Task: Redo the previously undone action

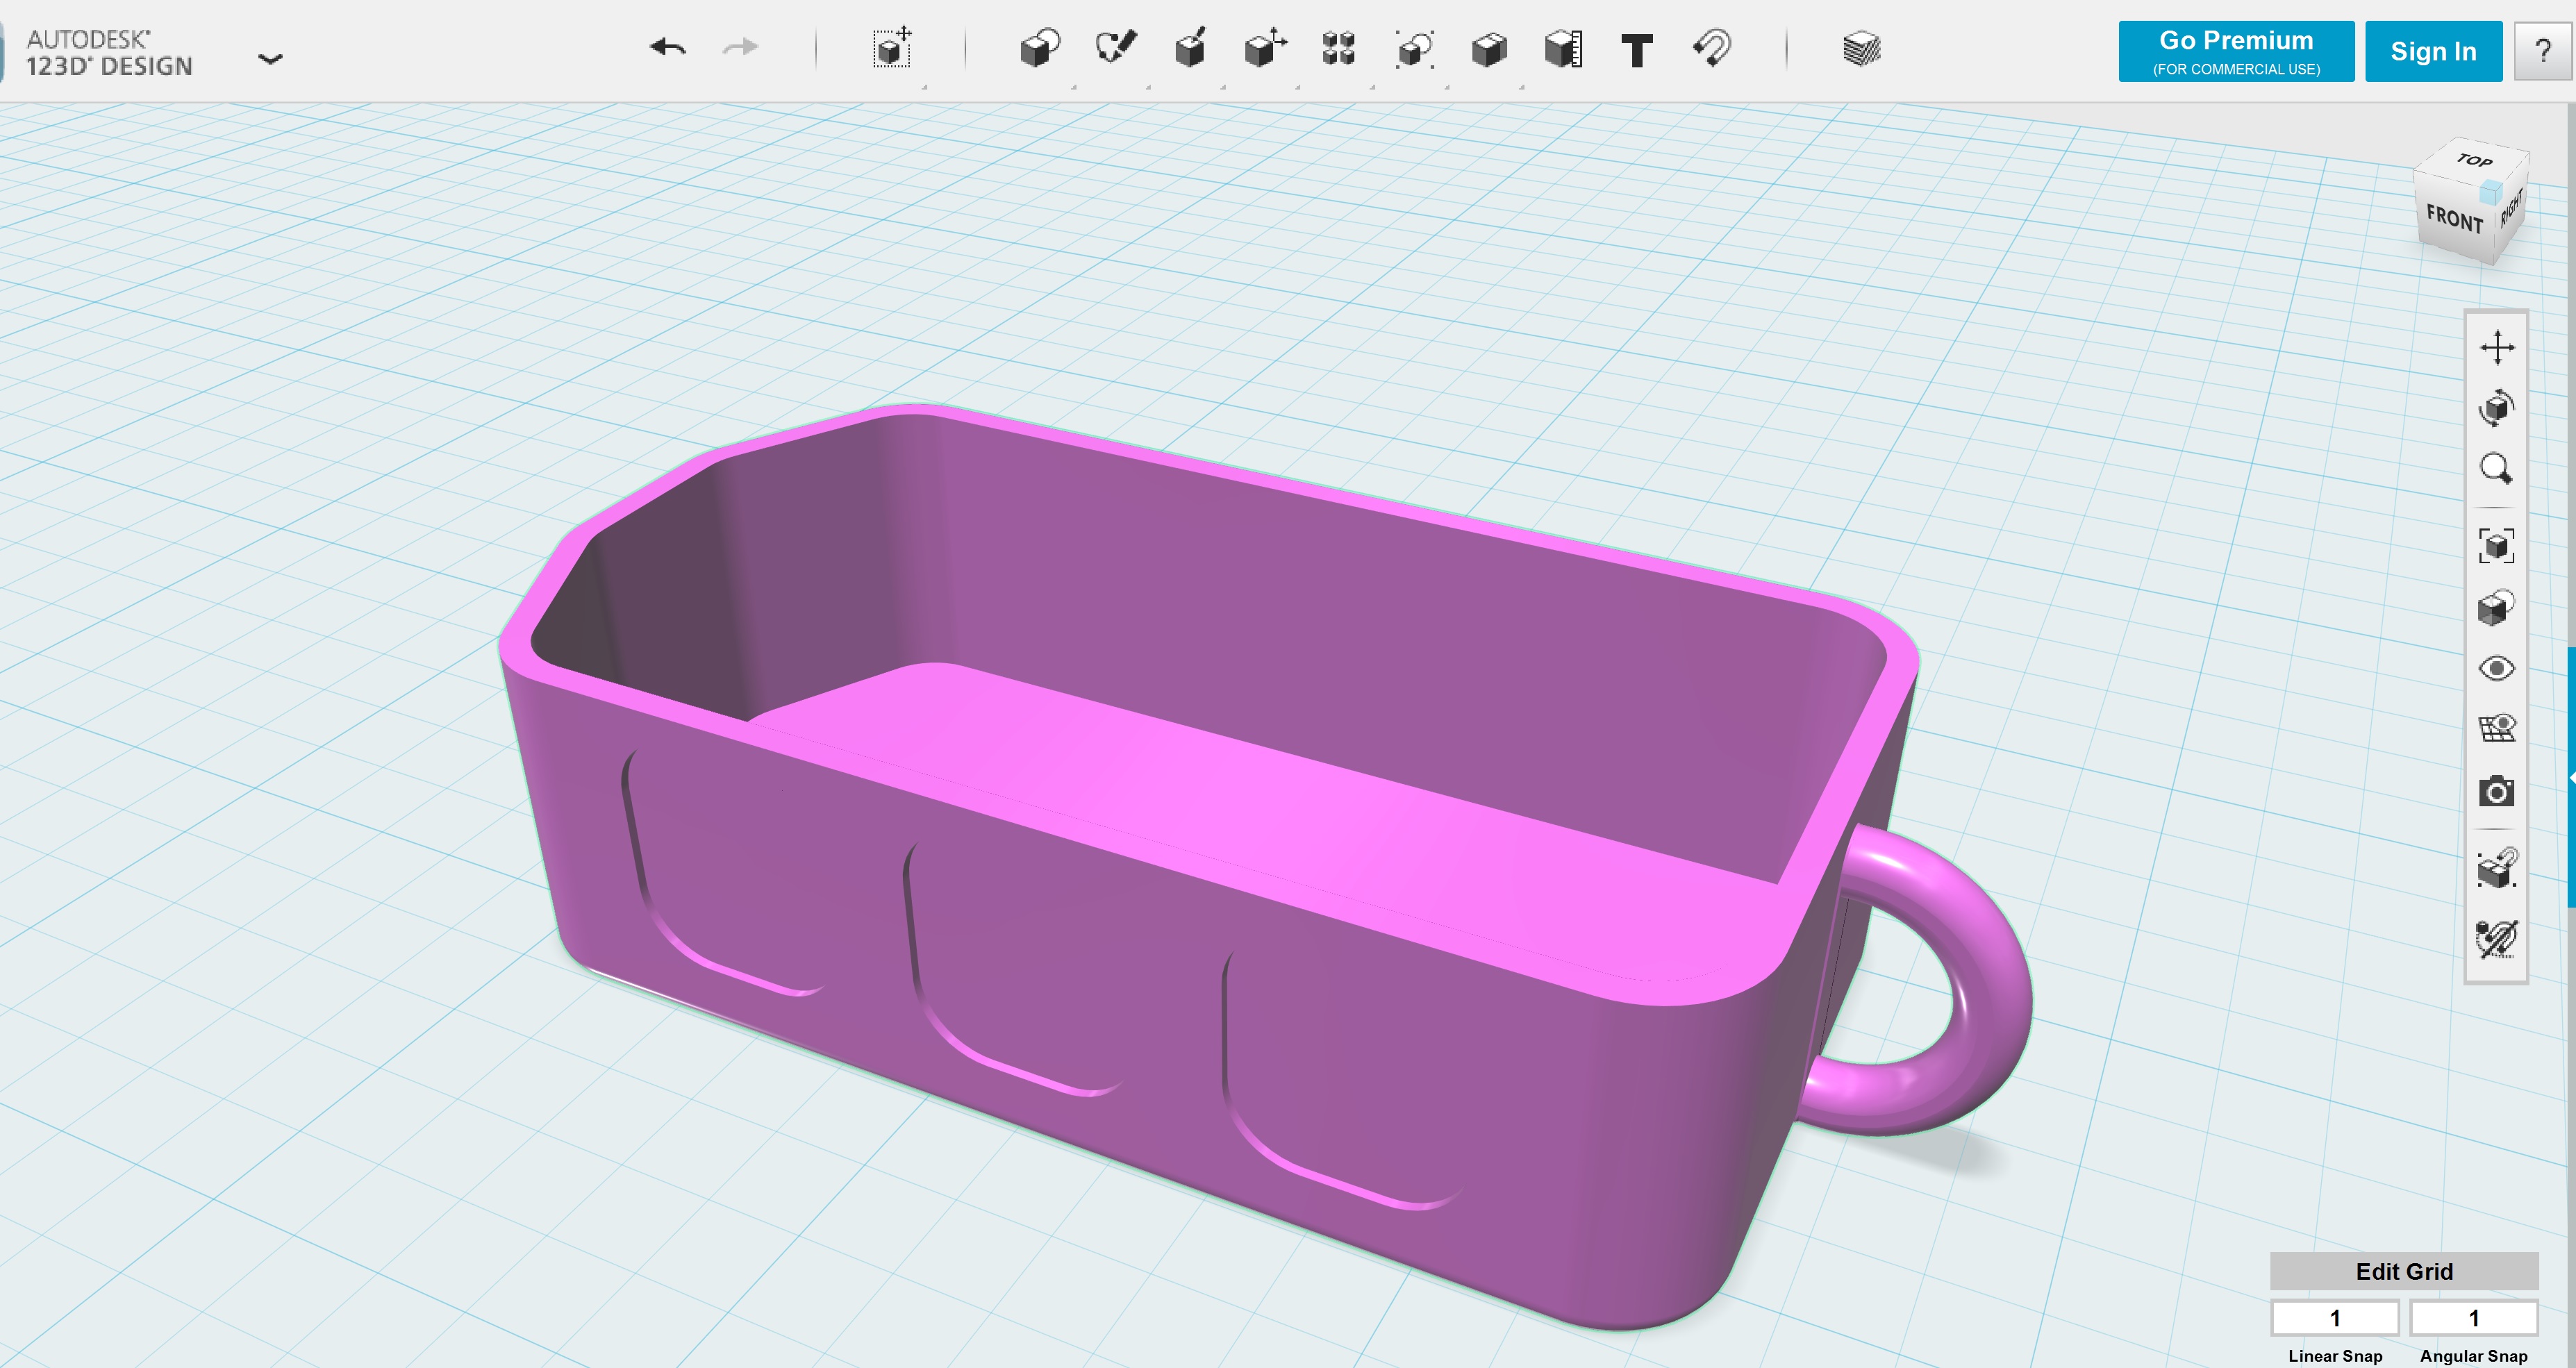Action: click(740, 47)
